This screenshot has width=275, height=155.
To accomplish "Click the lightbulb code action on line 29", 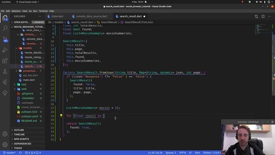I will [61, 115].
